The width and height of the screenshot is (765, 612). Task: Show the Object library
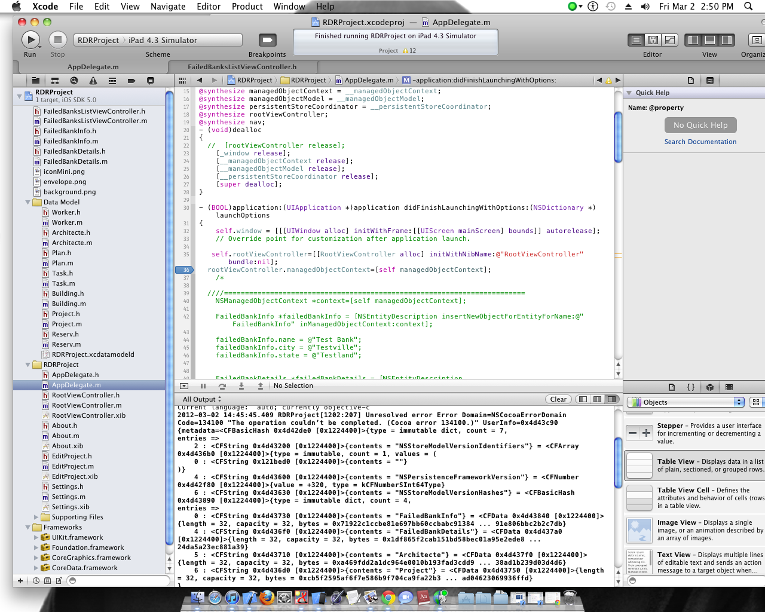click(x=710, y=387)
